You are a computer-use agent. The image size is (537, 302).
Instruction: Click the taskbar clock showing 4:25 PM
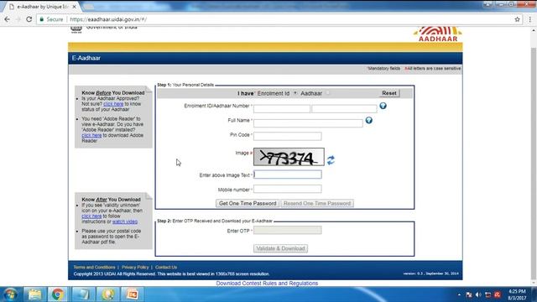pyautogui.click(x=517, y=294)
